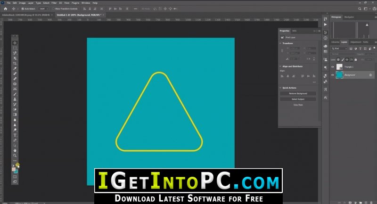Screen dimensions: 377x204
Task: Switch to the Info tab
Action: (294, 31)
